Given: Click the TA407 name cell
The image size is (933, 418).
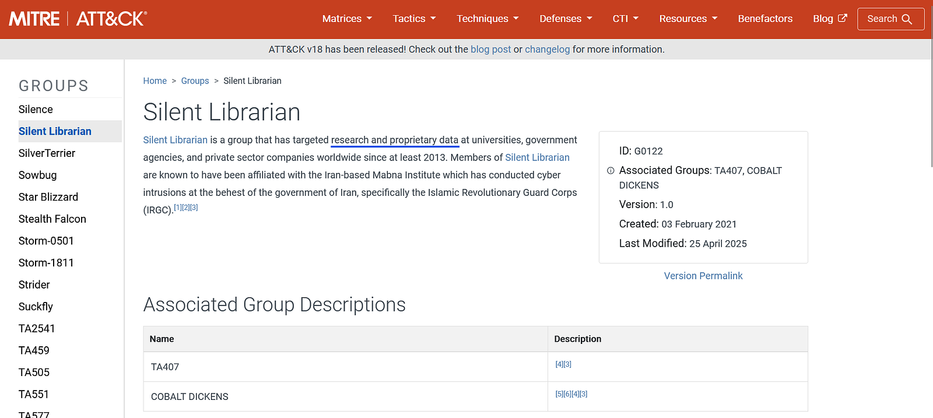Looking at the screenshot, I should tap(345, 367).
